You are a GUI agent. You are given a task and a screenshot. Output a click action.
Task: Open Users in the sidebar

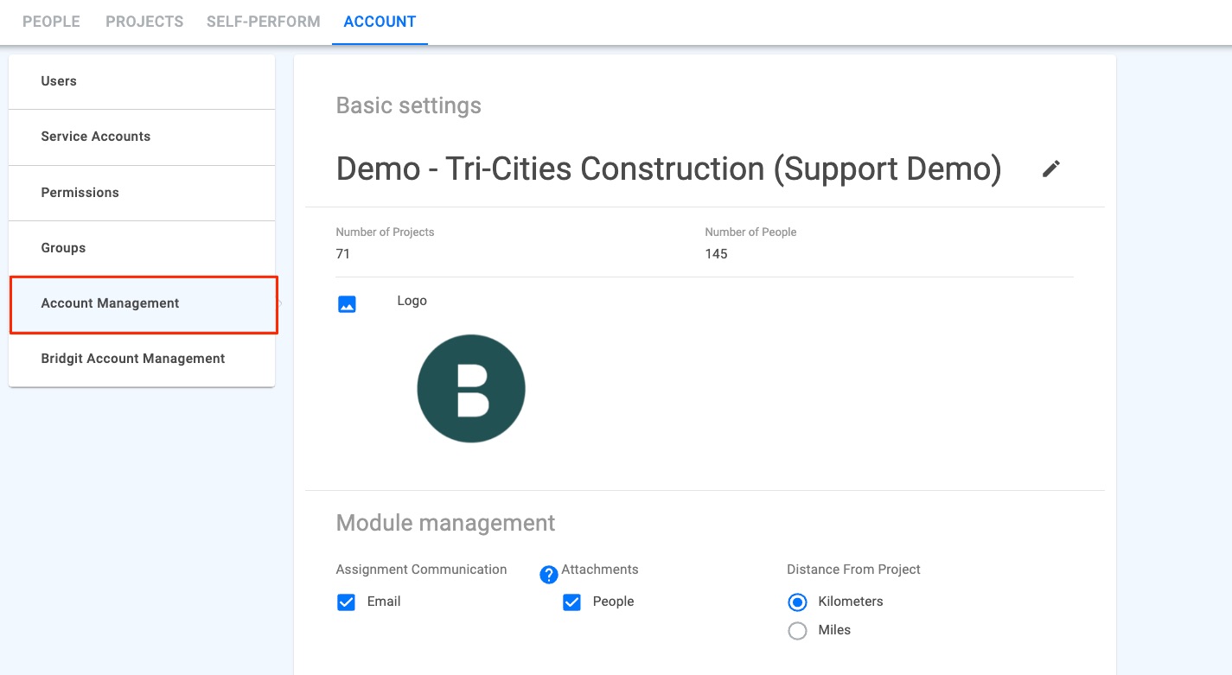pyautogui.click(x=142, y=81)
